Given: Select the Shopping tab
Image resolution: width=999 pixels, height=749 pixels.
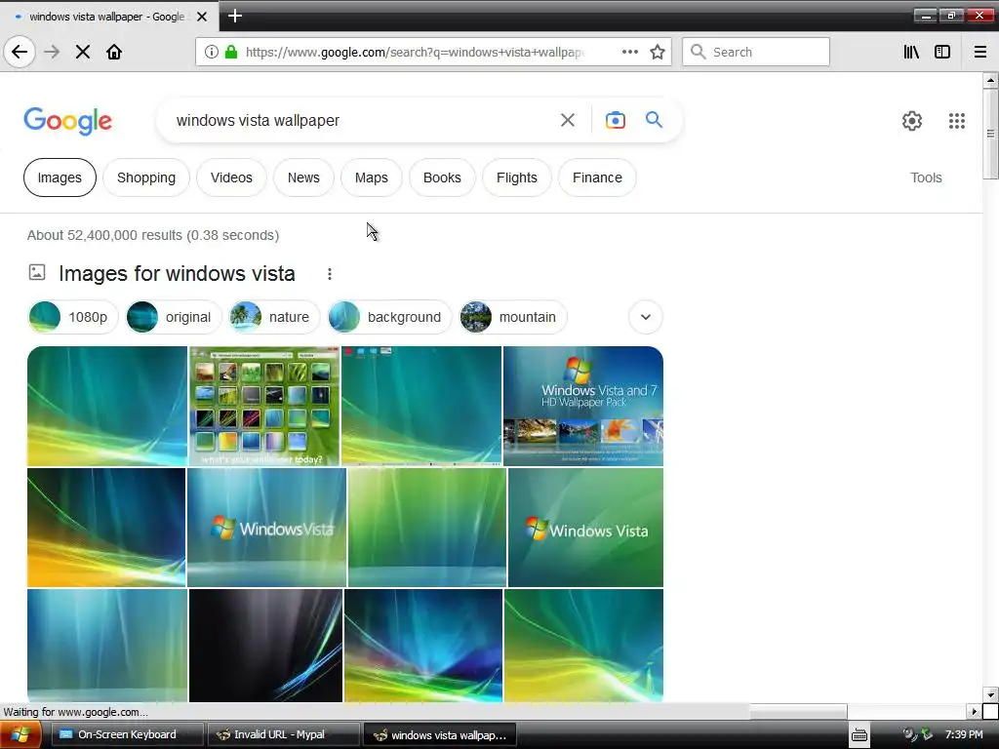Looking at the screenshot, I should pyautogui.click(x=146, y=177).
